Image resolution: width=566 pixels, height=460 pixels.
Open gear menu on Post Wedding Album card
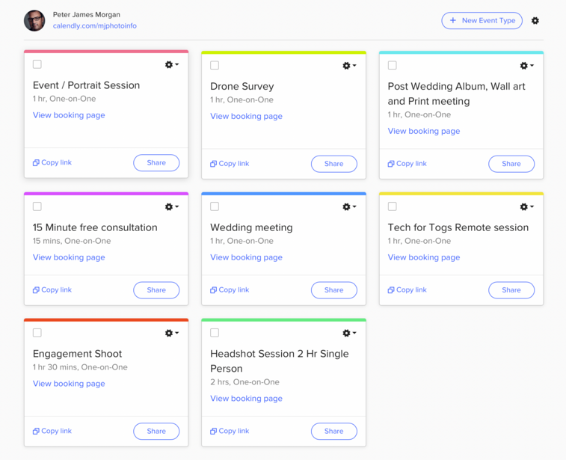pyautogui.click(x=526, y=66)
